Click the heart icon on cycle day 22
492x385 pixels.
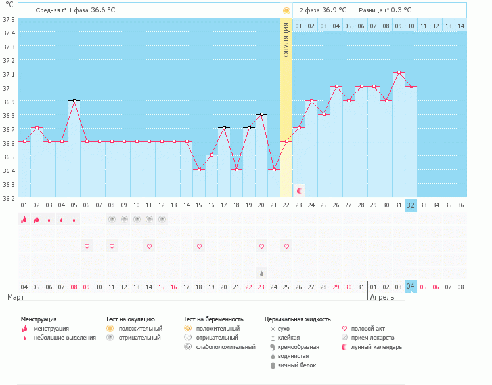286,246
